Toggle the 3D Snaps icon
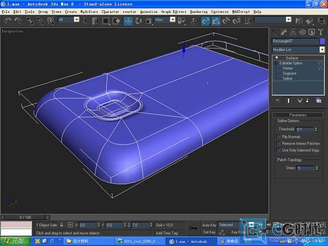Viewport: 328px width, 246px height. 205,21
